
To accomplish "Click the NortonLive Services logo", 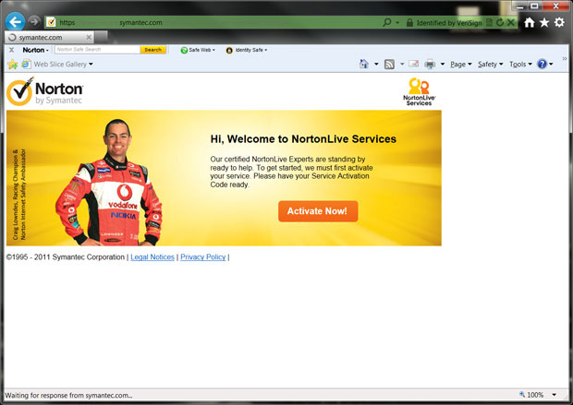I will [420, 91].
